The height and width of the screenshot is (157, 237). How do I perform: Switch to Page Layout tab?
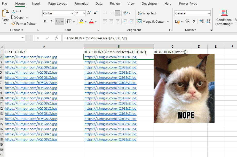click(57, 3)
